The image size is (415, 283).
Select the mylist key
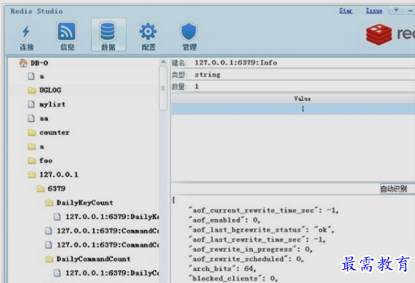[x=52, y=104]
